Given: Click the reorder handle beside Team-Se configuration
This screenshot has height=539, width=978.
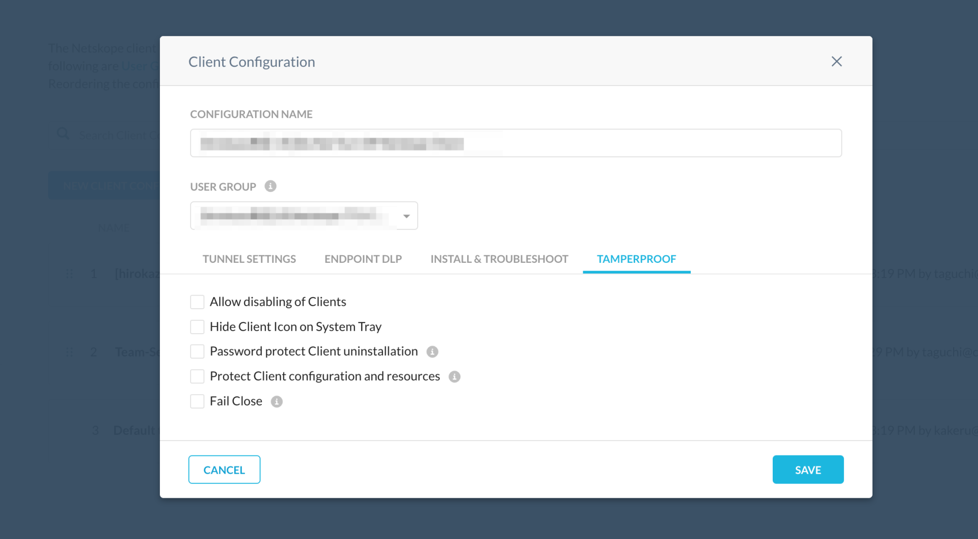Looking at the screenshot, I should pos(70,352).
